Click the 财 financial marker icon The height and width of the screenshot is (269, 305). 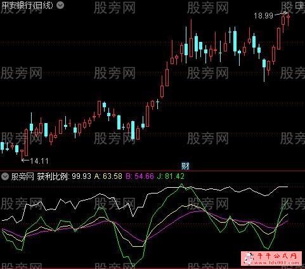coord(185,166)
